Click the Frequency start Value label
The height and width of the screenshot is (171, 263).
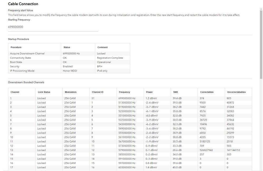(x=20, y=10)
